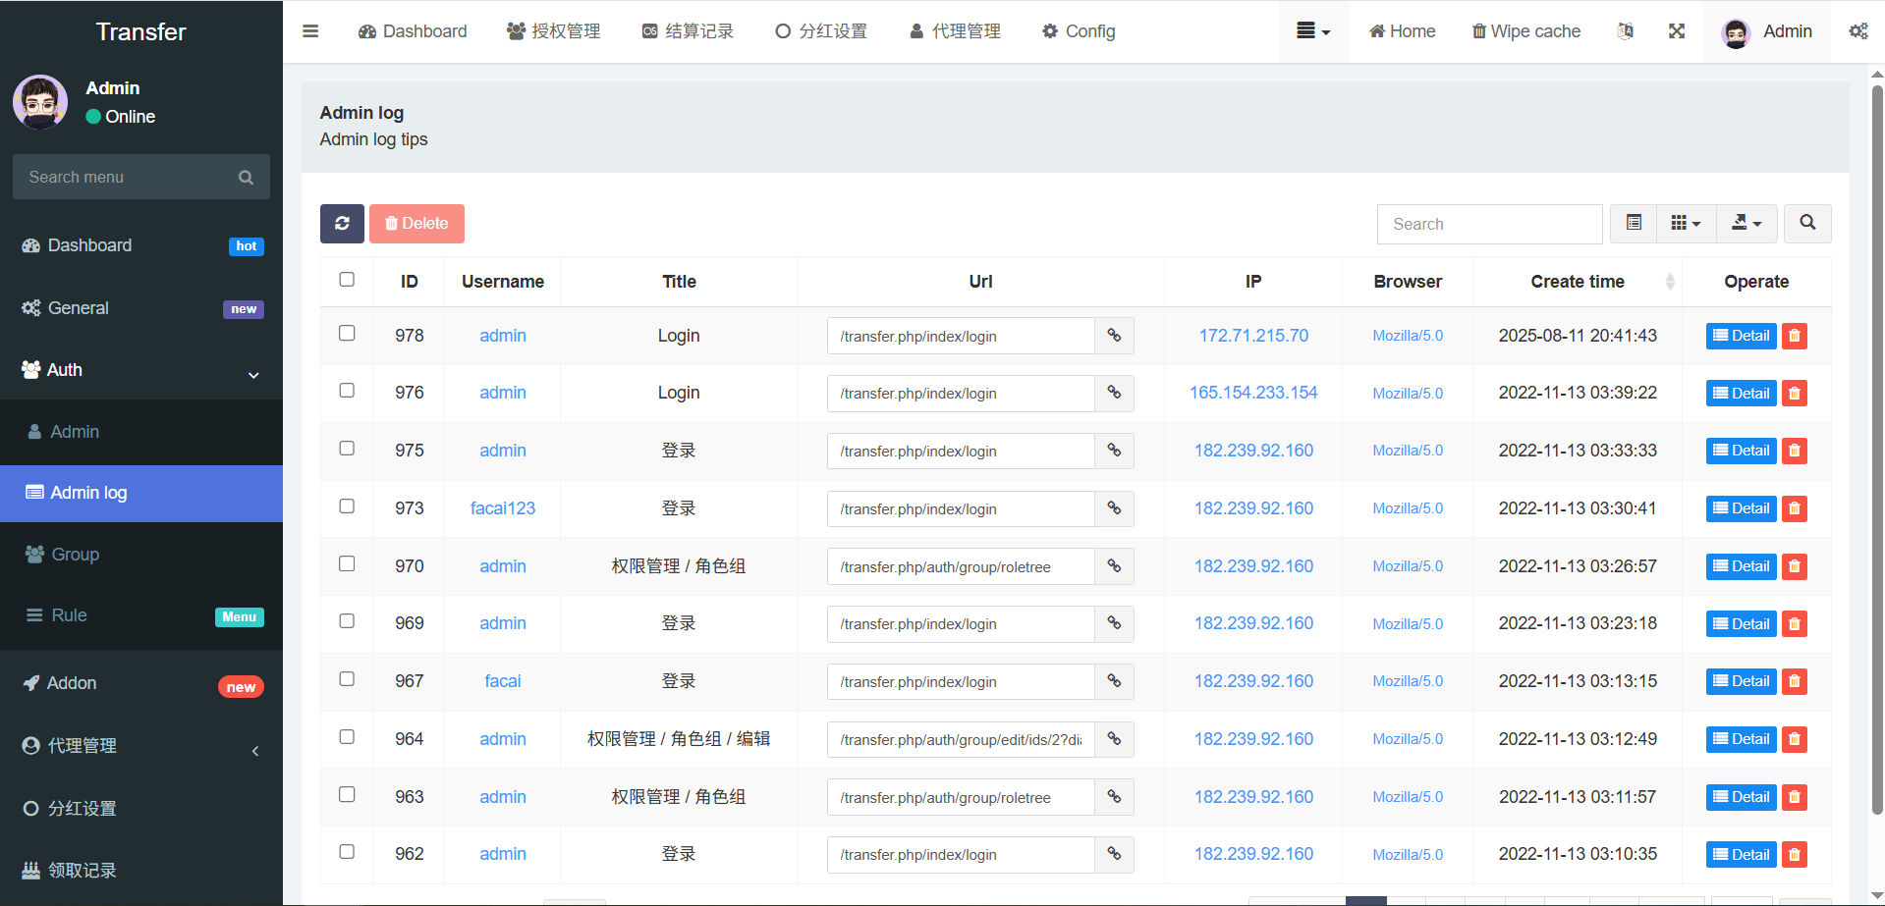
Task: Open control sidebar gears icon
Action: coord(1858,31)
